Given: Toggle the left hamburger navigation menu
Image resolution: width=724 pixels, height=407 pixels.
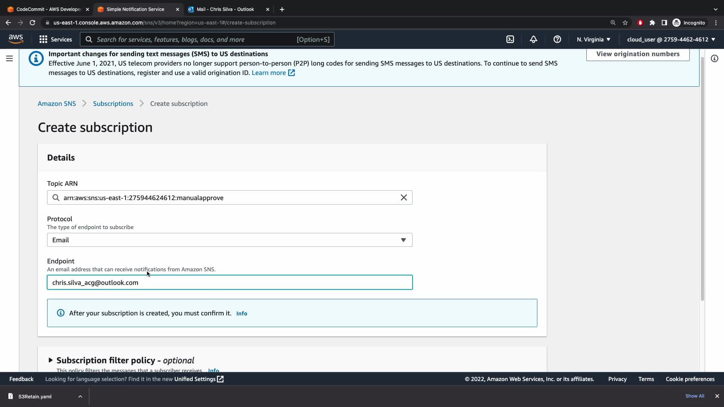Looking at the screenshot, I should pyautogui.click(x=9, y=58).
